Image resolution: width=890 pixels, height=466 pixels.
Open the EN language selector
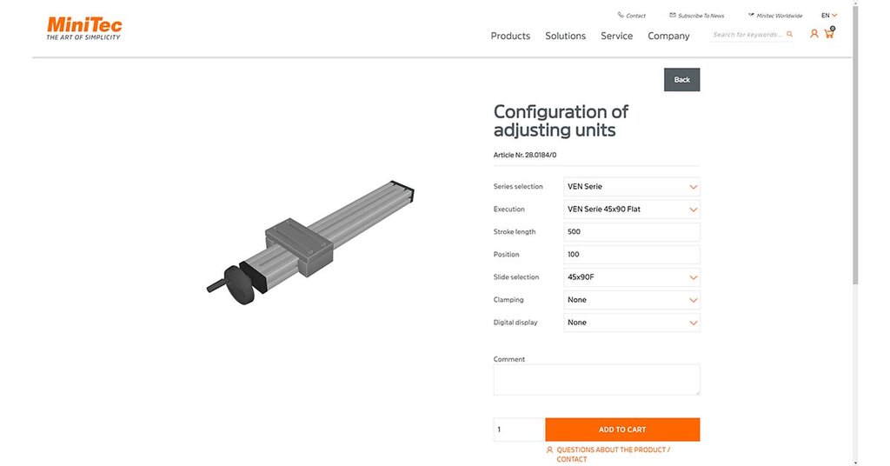(x=828, y=16)
